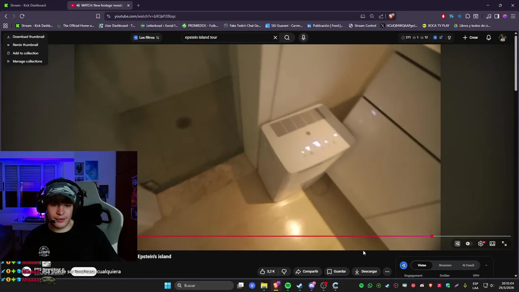Open Discord from the taskbar
This screenshot has height=292, width=519.
point(312,286)
